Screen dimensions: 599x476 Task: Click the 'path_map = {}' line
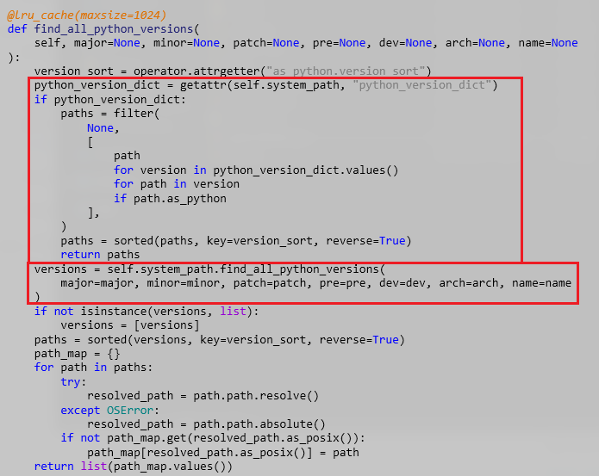(78, 354)
